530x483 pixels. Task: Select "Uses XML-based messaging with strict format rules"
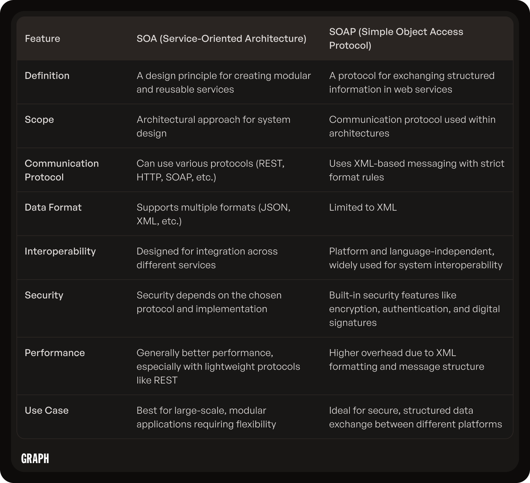pos(417,170)
